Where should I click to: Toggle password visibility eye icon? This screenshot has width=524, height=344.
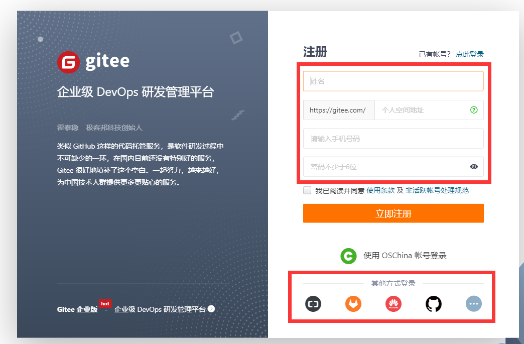(x=473, y=167)
